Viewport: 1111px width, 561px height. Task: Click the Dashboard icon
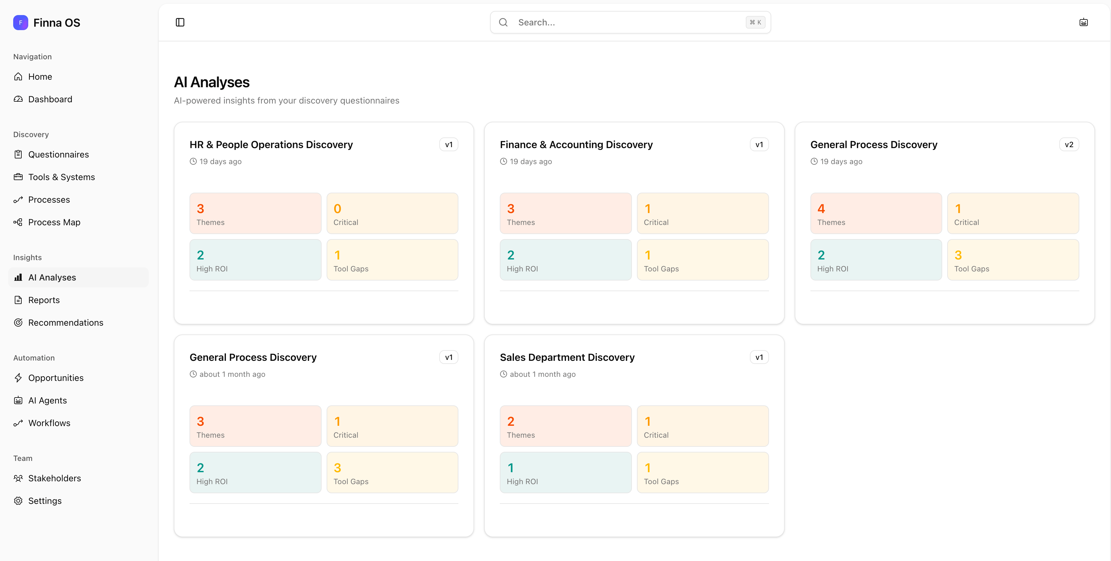tap(18, 99)
